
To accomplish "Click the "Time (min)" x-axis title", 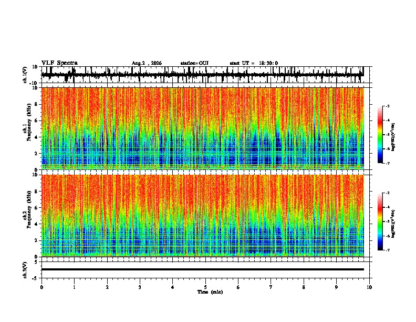I will (x=210, y=292).
